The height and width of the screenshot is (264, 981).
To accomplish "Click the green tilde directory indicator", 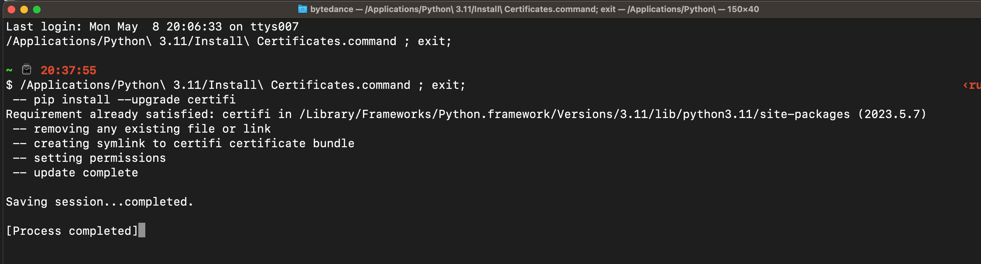I will [x=10, y=70].
